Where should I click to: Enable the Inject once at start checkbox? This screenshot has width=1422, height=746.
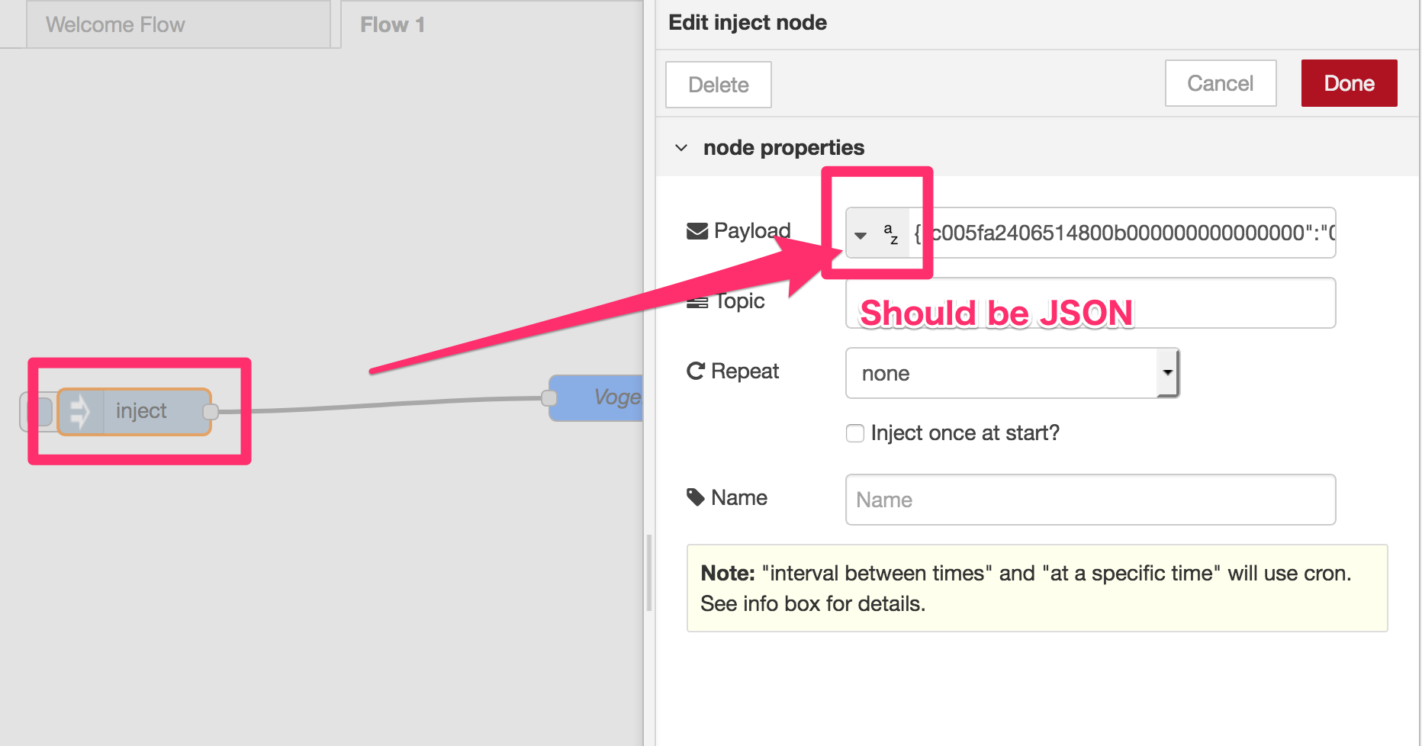[854, 432]
